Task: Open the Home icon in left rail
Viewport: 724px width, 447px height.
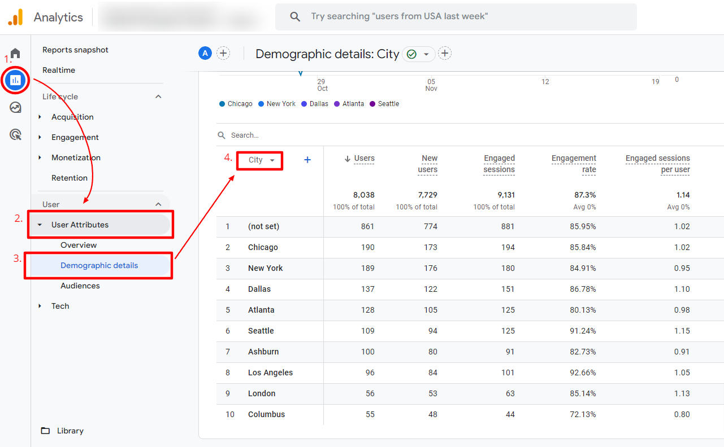Action: click(x=15, y=54)
